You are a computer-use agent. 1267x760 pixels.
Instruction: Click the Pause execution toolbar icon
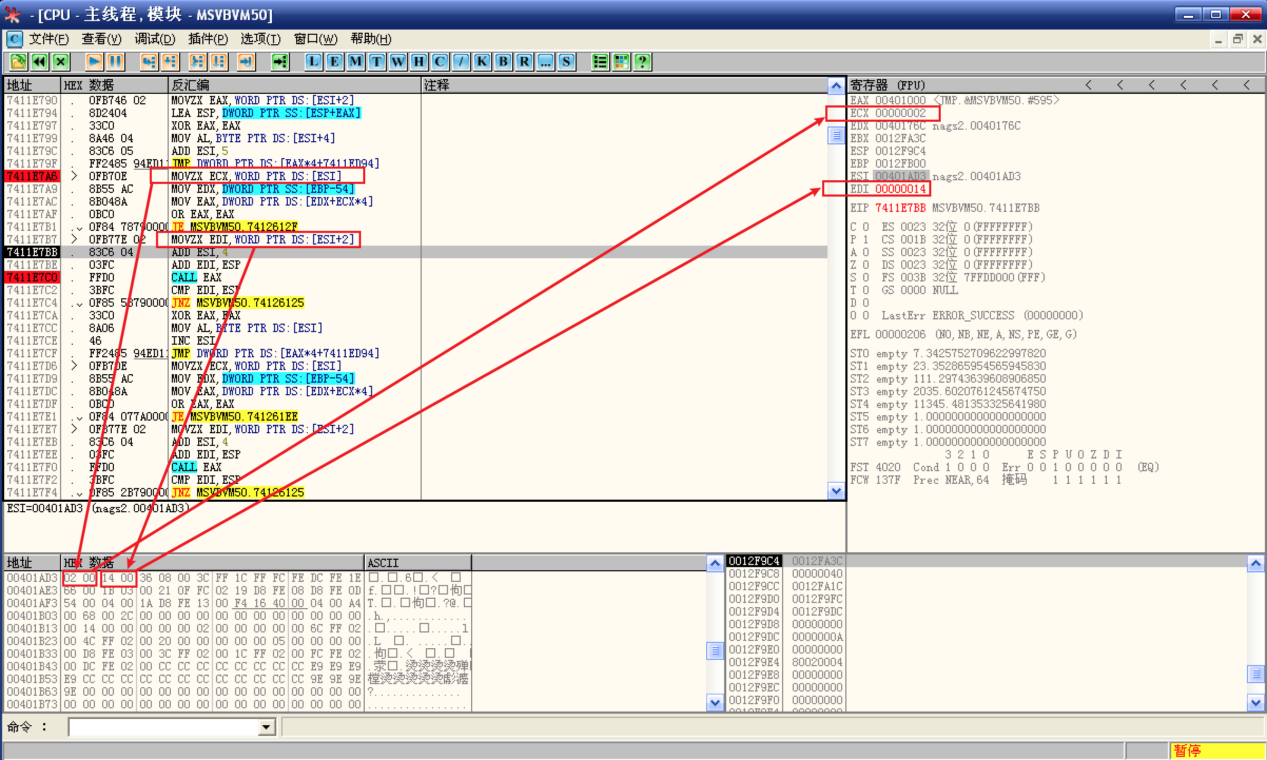point(115,62)
